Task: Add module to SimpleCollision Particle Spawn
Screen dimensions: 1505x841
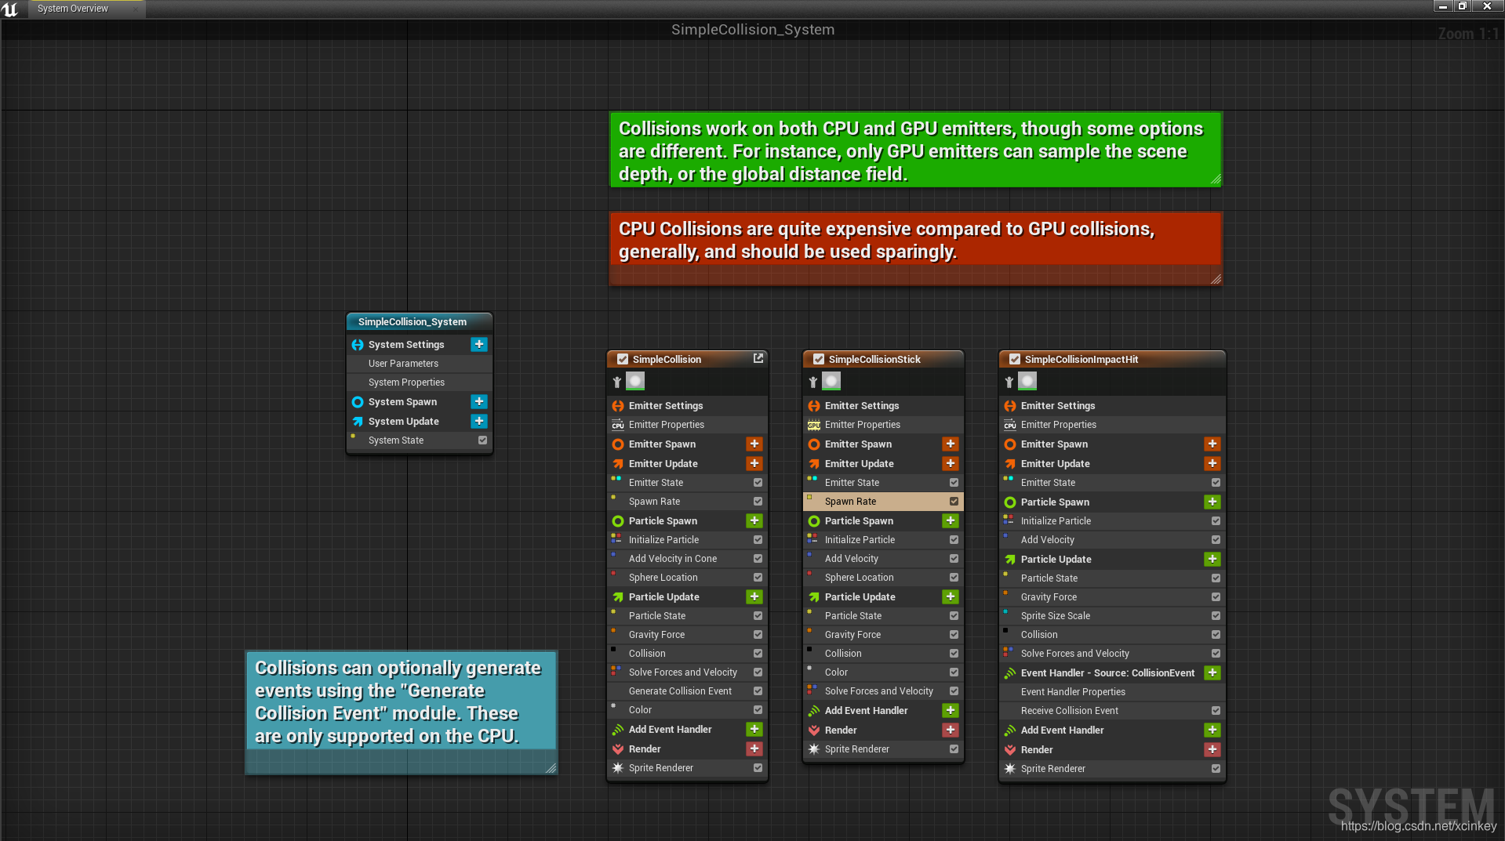Action: [754, 520]
